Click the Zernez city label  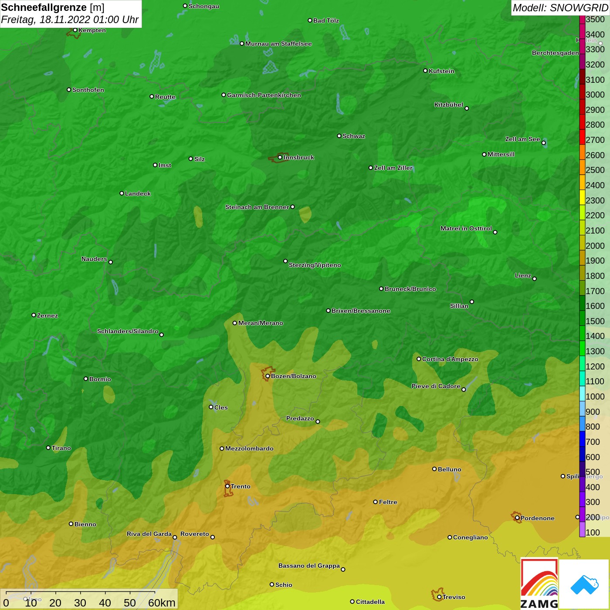47,315
